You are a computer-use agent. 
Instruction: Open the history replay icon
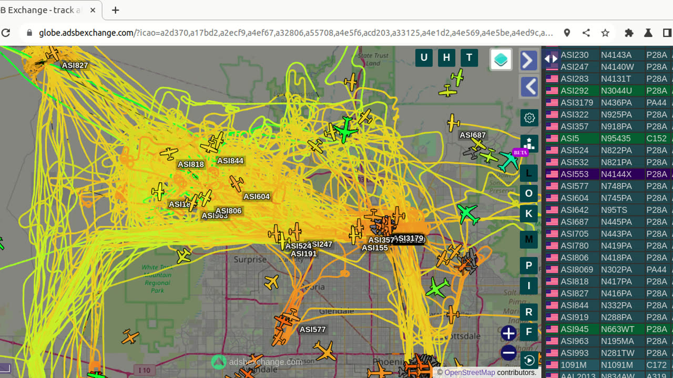[529, 360]
